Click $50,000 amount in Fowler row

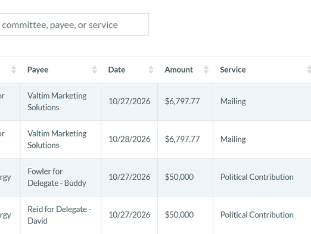(x=179, y=177)
